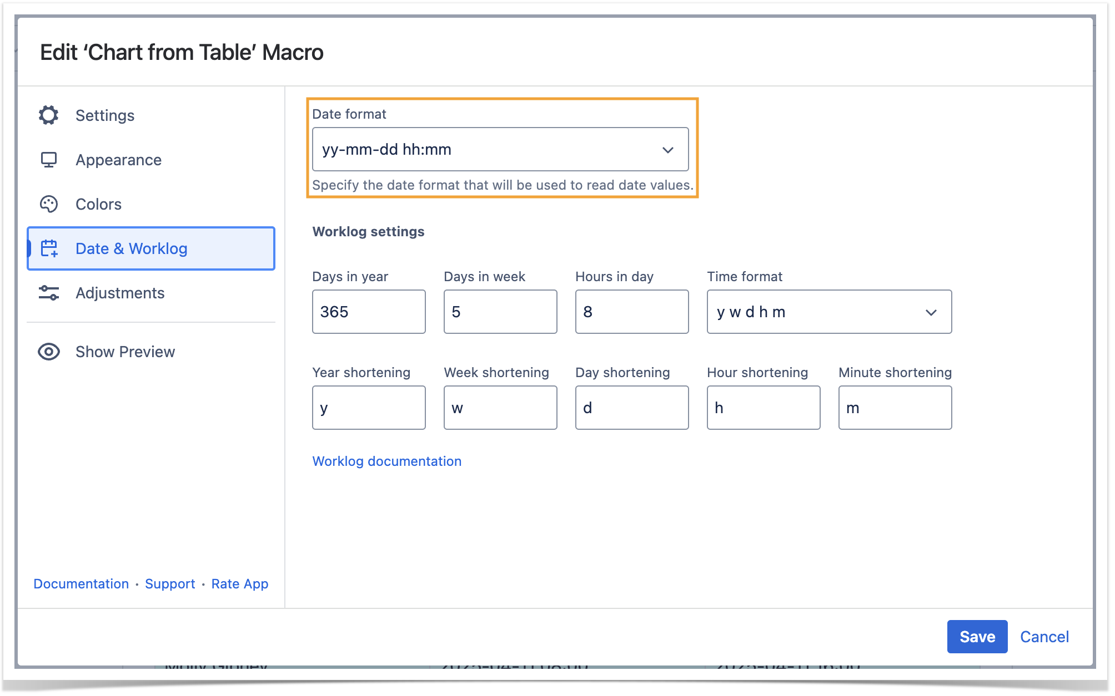The height and width of the screenshot is (696, 1115).
Task: Click the Settings gear icon
Action: [x=49, y=115]
